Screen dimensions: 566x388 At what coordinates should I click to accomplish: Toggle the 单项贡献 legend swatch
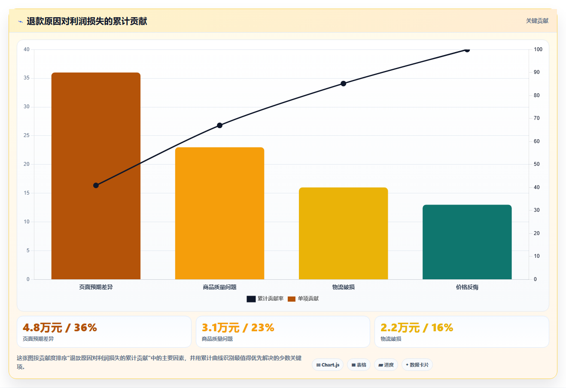pyautogui.click(x=292, y=299)
